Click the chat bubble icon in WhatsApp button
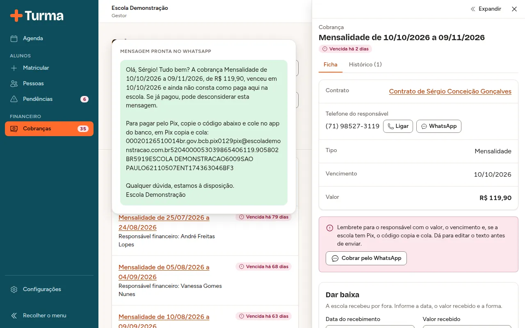 click(424, 126)
